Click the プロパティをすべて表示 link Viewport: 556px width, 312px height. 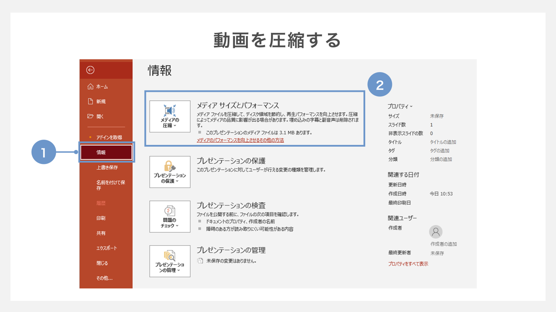pos(408,264)
